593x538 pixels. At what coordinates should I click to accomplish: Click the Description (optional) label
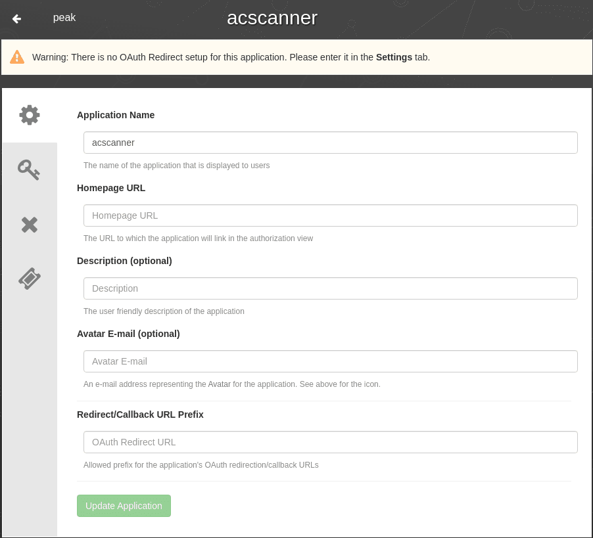(124, 261)
